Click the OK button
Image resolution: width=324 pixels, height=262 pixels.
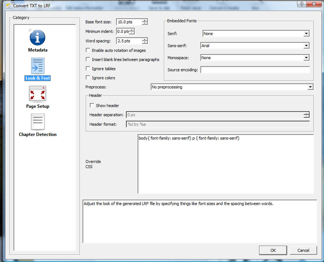pyautogui.click(x=273, y=250)
